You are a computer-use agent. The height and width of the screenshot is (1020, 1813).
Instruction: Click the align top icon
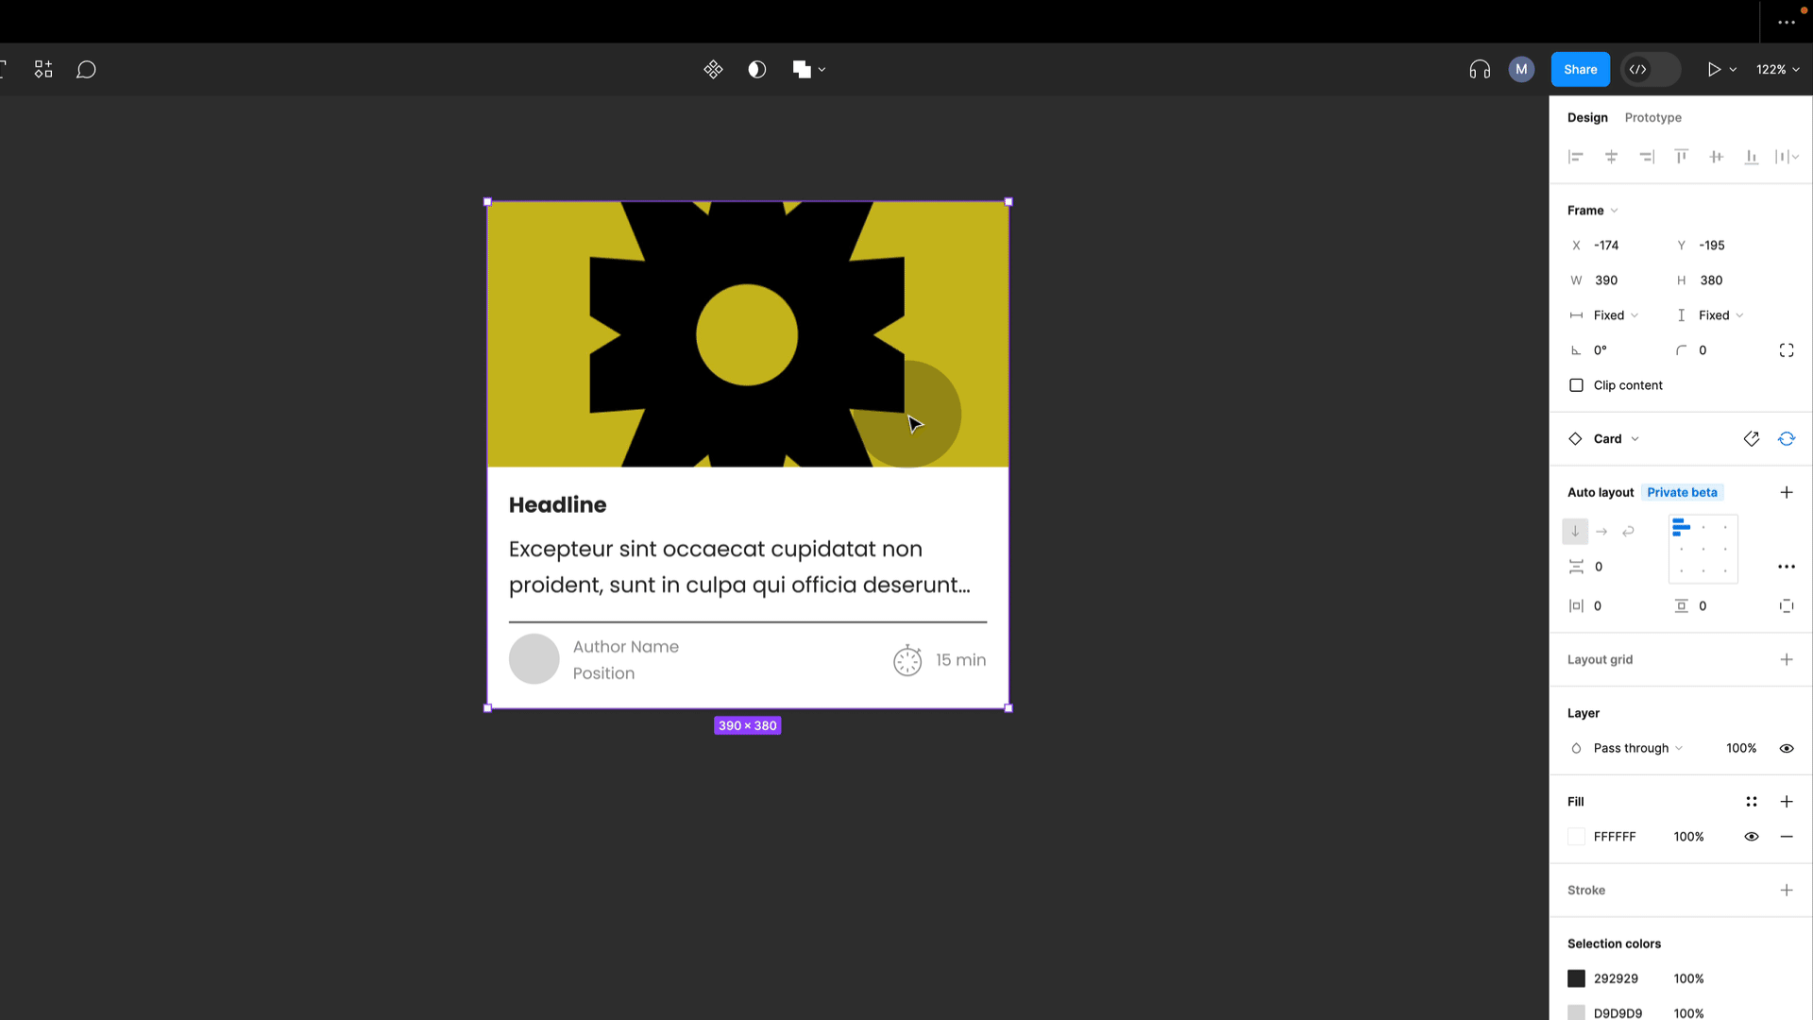1681,157
